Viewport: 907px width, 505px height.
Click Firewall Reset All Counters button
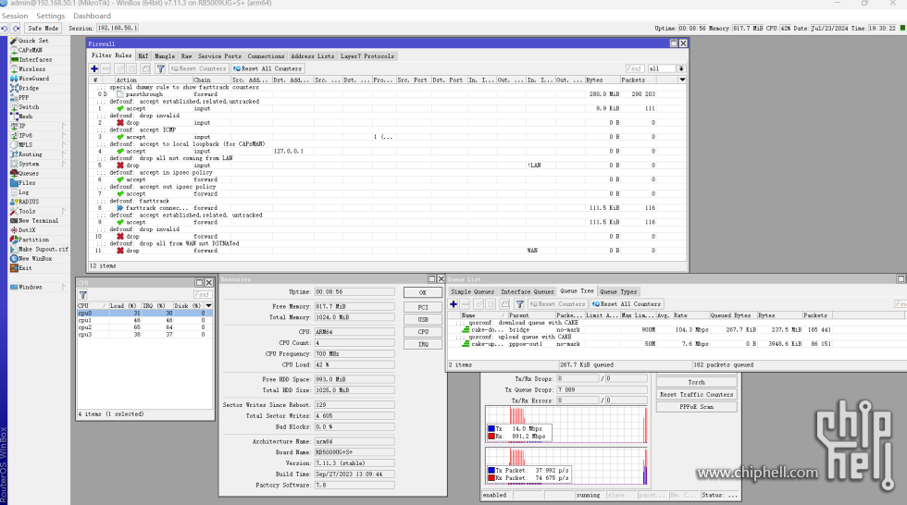click(267, 68)
